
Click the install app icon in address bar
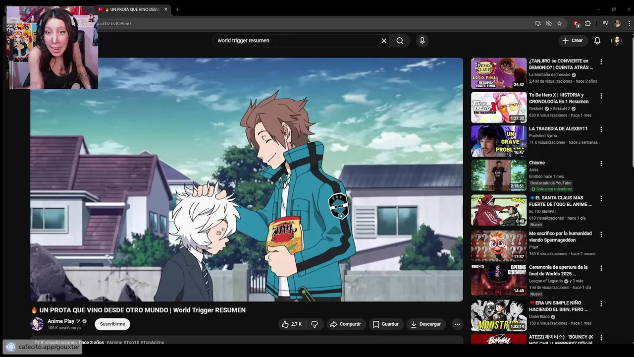click(x=538, y=23)
